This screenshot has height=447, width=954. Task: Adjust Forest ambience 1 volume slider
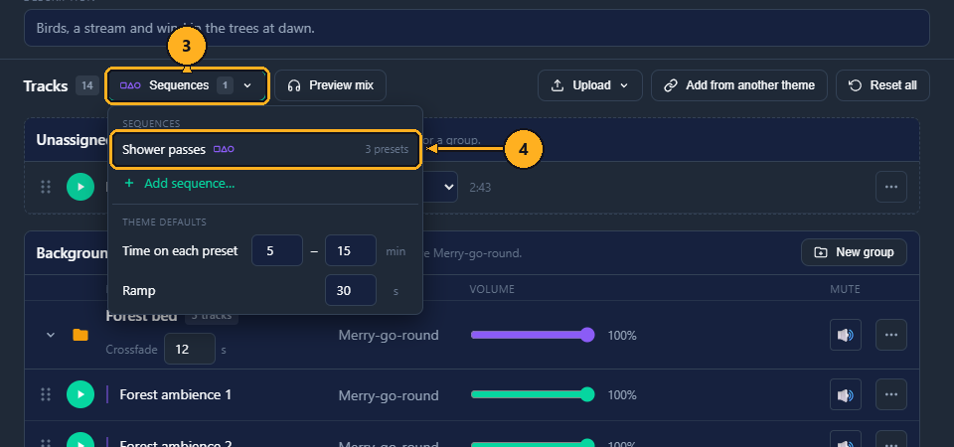point(533,394)
